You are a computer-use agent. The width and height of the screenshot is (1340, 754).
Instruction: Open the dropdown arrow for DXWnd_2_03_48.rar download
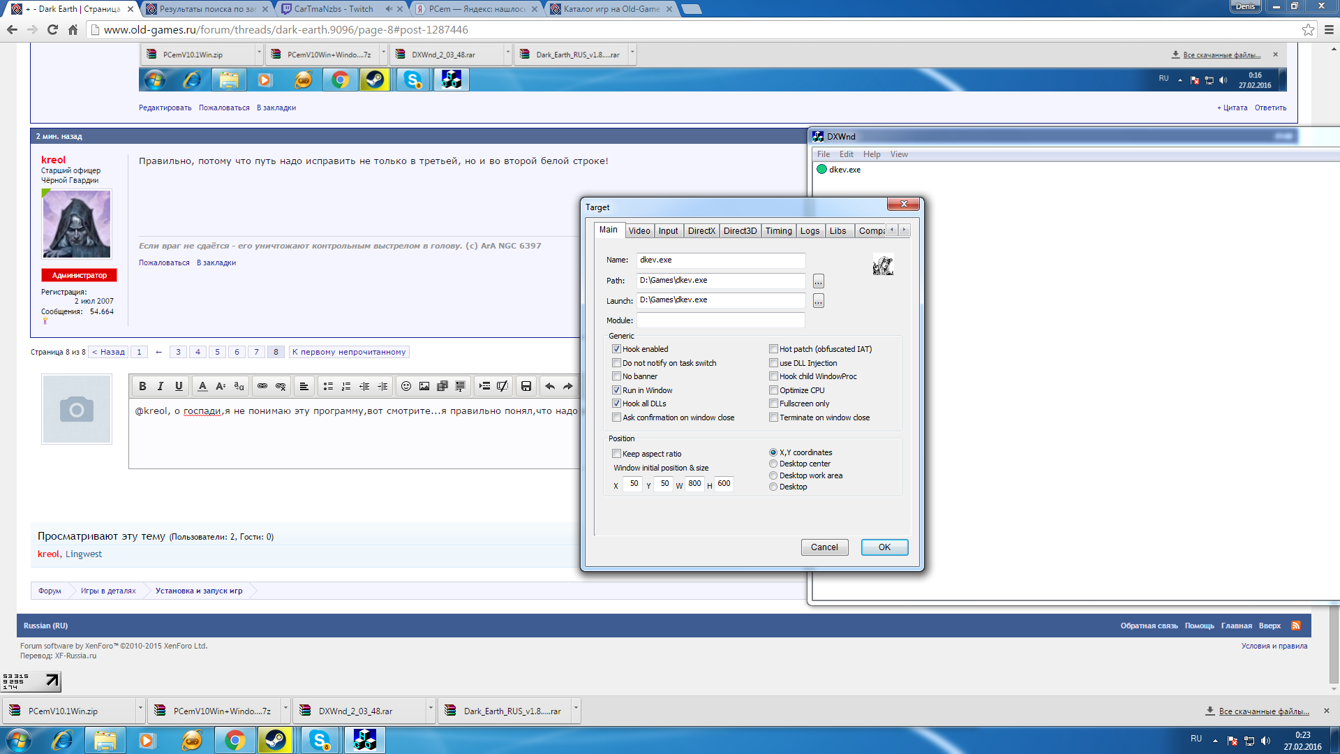431,709
